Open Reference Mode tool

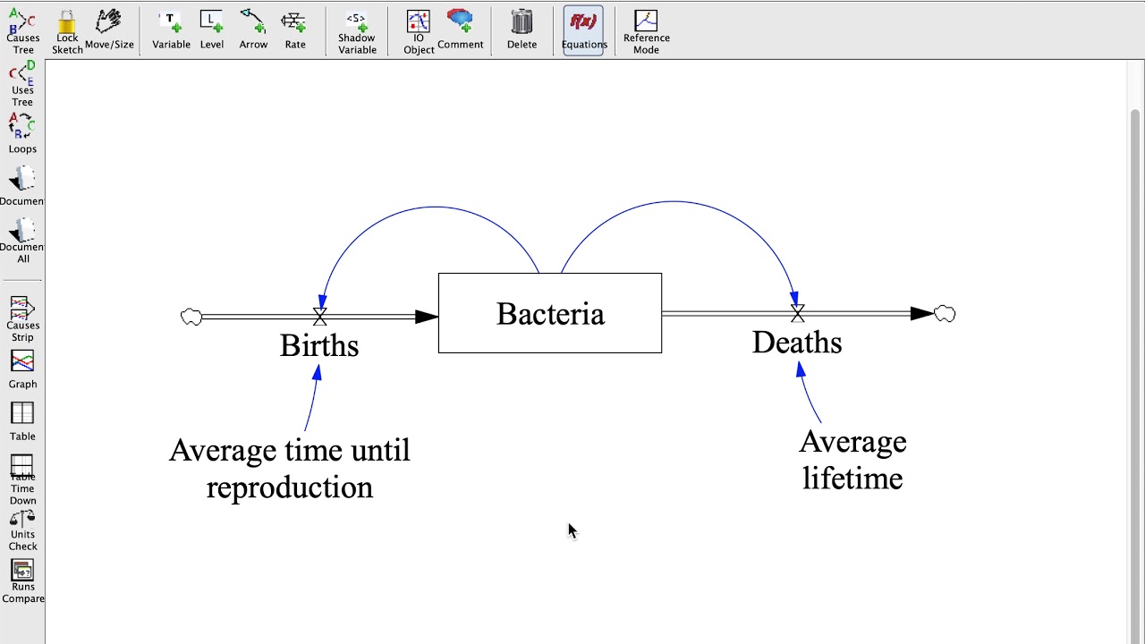[646, 33]
